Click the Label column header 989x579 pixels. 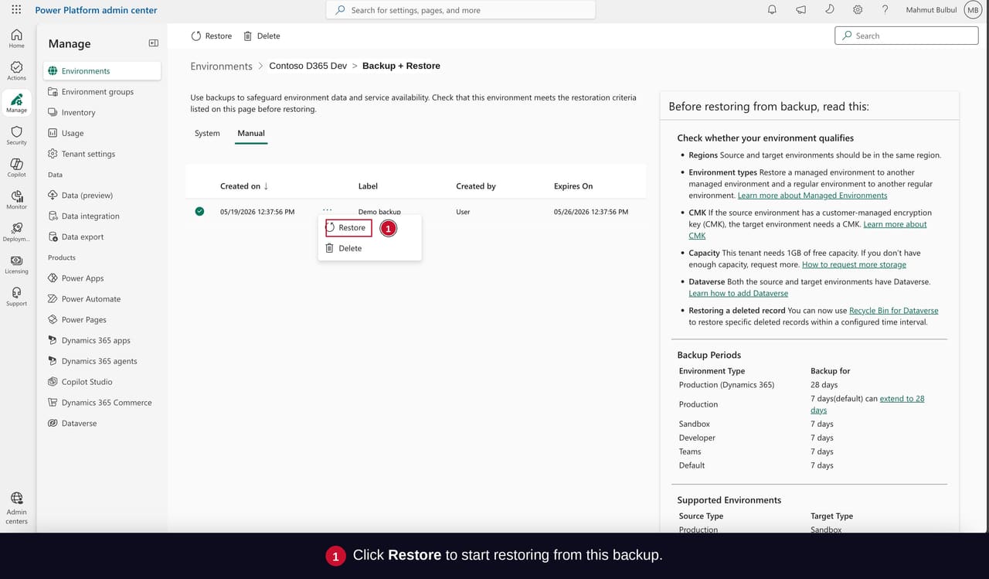click(368, 186)
